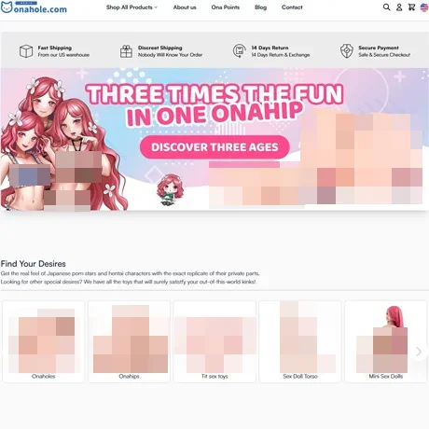Expand the Shop All Products dropdown
429x429 pixels.
click(x=131, y=7)
